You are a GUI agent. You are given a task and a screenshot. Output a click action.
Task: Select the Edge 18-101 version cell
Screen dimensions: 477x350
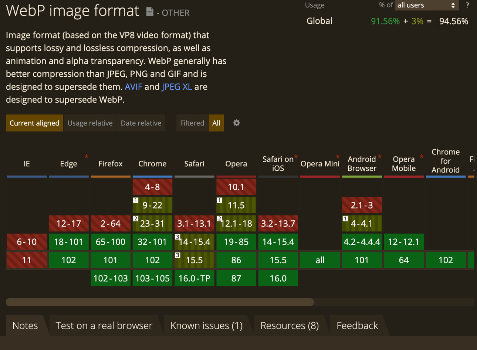69,242
